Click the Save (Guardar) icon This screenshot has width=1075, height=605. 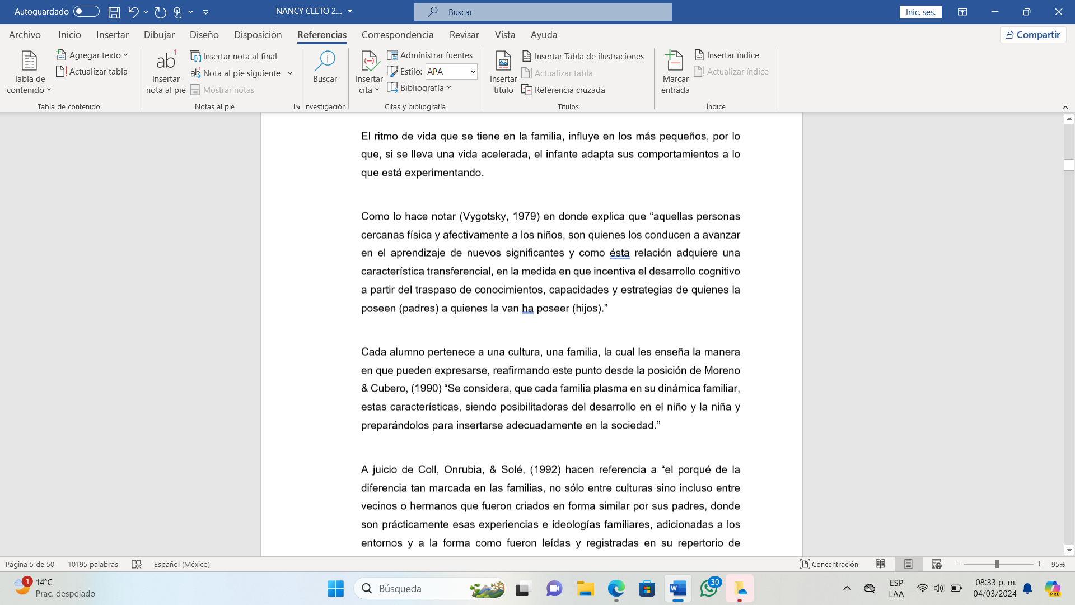(114, 12)
